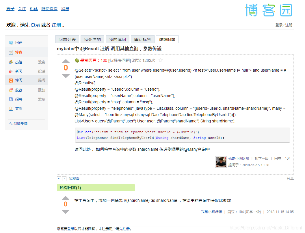Click the 登录 link under the logo
This screenshot has width=305, height=233.
279,25
